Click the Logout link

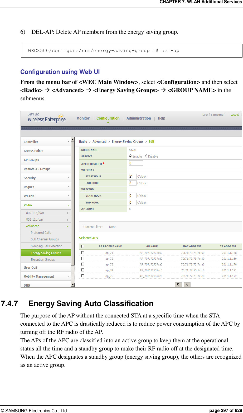(235, 115)
